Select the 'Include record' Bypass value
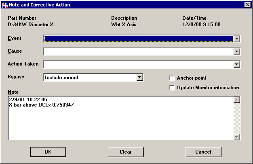The image size is (253, 164). pos(89,77)
